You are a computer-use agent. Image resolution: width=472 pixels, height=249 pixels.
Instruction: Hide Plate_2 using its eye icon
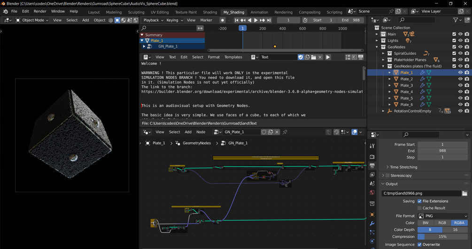tap(460, 79)
